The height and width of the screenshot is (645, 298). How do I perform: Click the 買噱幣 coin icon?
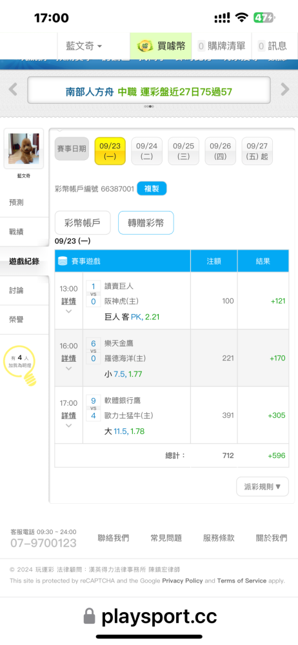click(145, 46)
